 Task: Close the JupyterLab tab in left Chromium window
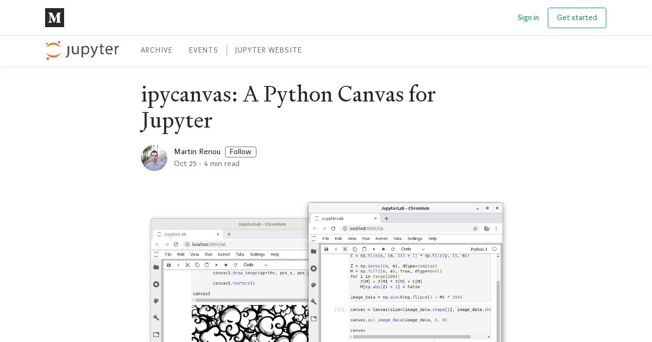tap(218, 234)
